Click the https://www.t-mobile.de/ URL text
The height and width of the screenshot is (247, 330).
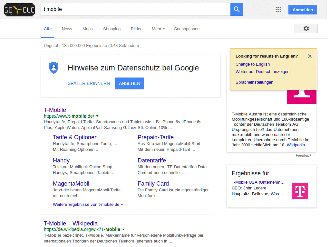[69, 116]
